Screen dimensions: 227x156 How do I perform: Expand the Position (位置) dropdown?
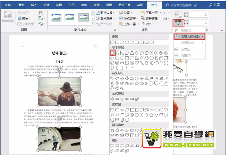pyautogui.click(x=129, y=13)
